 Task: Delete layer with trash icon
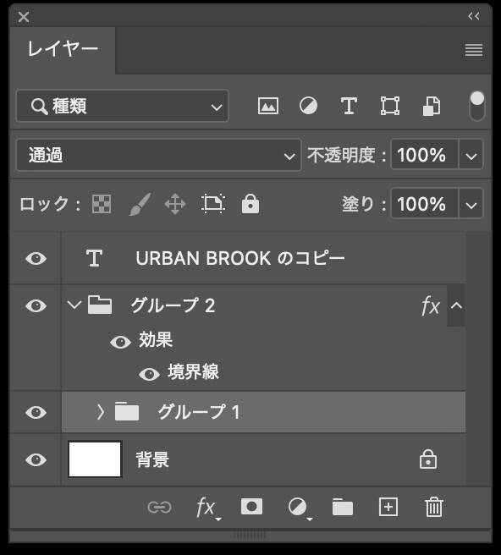(x=434, y=507)
